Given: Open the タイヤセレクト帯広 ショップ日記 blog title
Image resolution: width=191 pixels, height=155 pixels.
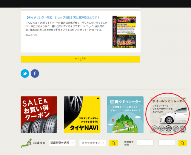Looking at the screenshot, I should tap(63, 18).
